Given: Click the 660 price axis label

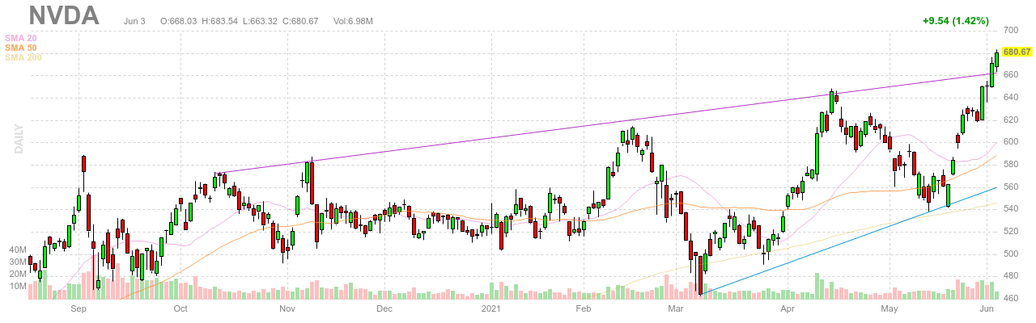Looking at the screenshot, I should (x=1010, y=75).
